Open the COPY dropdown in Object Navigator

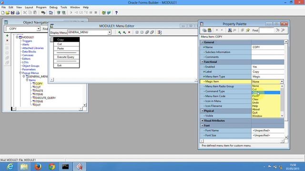[38, 28]
